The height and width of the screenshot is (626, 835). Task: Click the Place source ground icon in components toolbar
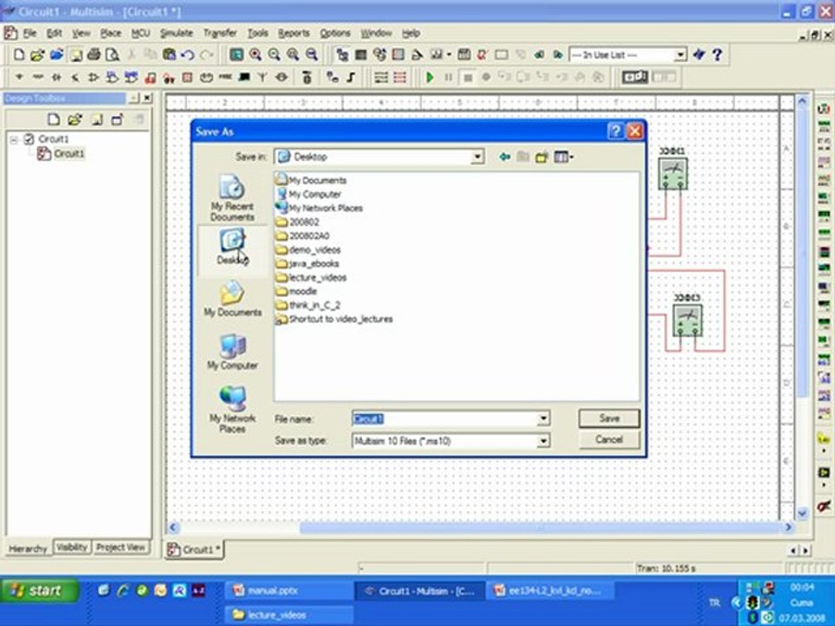19,77
